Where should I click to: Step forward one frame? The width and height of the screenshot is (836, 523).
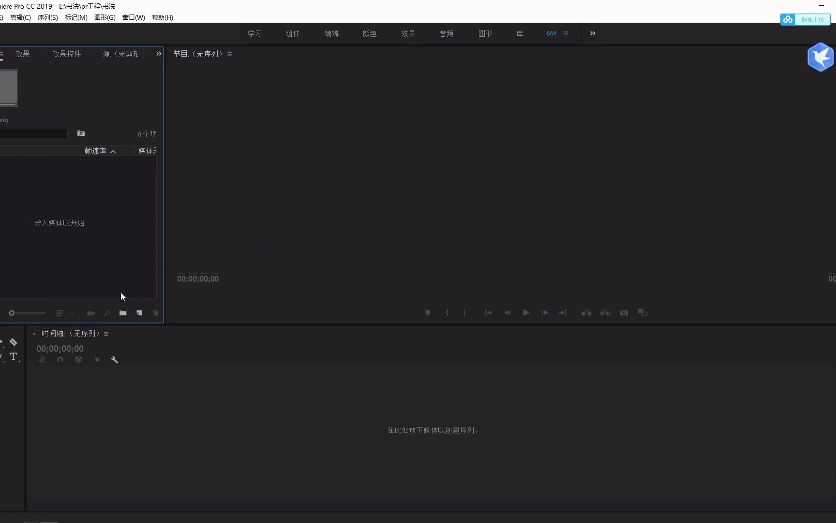click(545, 313)
